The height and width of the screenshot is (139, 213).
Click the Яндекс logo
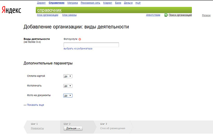(11, 10)
